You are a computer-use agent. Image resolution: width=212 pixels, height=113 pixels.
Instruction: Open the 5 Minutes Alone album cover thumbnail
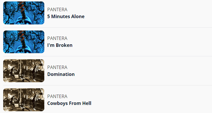coord(24,13)
